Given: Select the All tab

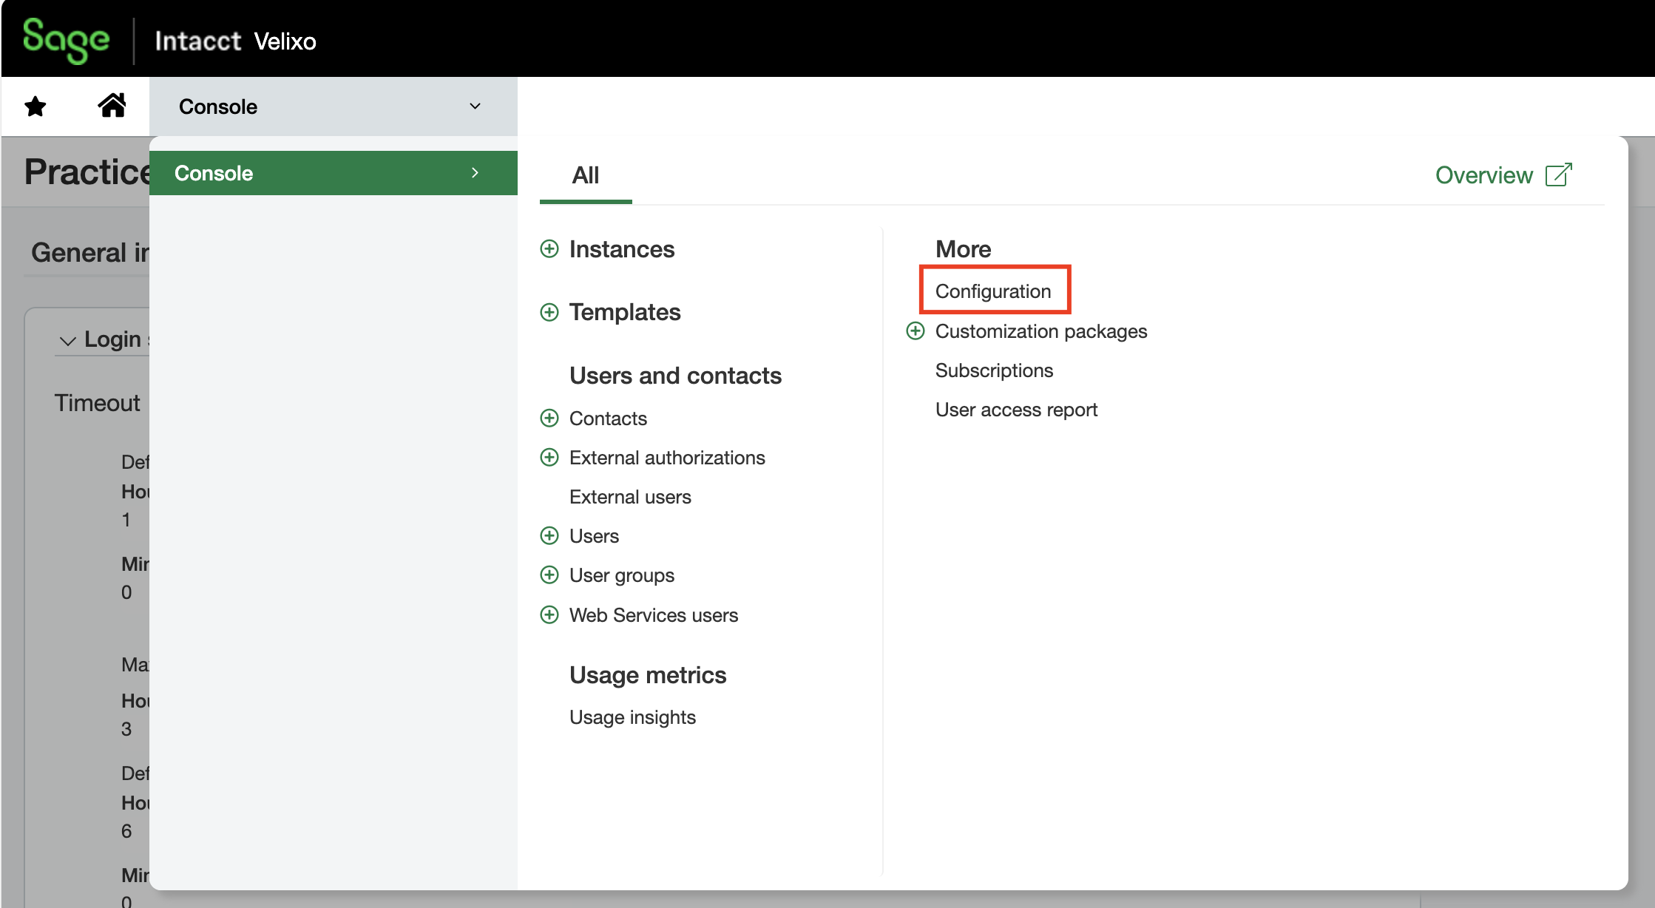Looking at the screenshot, I should point(585,176).
